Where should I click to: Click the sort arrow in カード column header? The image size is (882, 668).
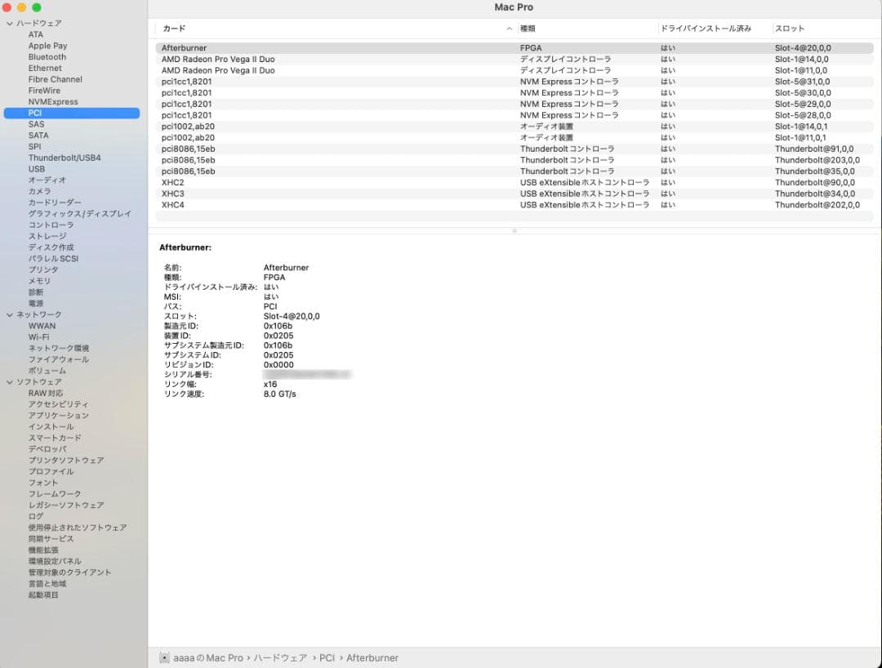click(x=510, y=29)
